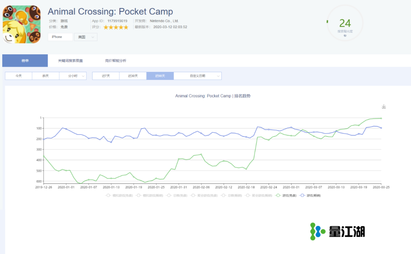Open the 美国 country dropdown
This screenshot has width=411, height=254.
[x=86, y=37]
